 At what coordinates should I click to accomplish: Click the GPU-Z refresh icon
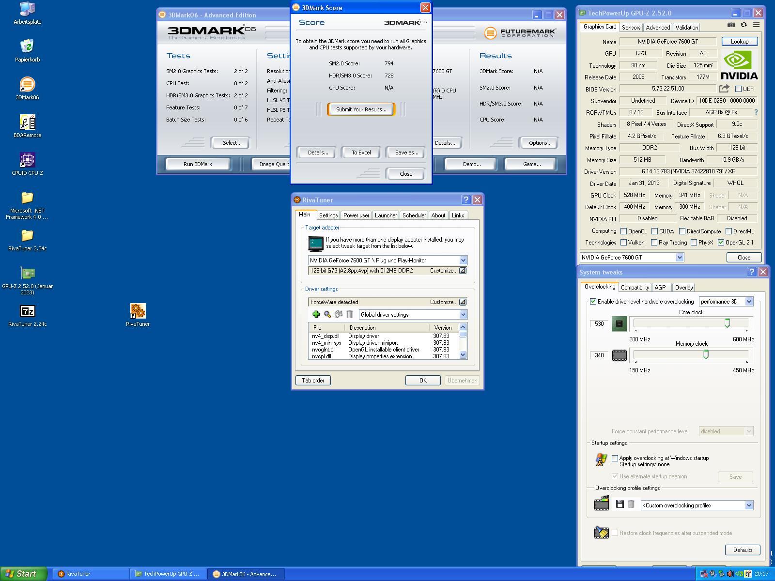744,25
